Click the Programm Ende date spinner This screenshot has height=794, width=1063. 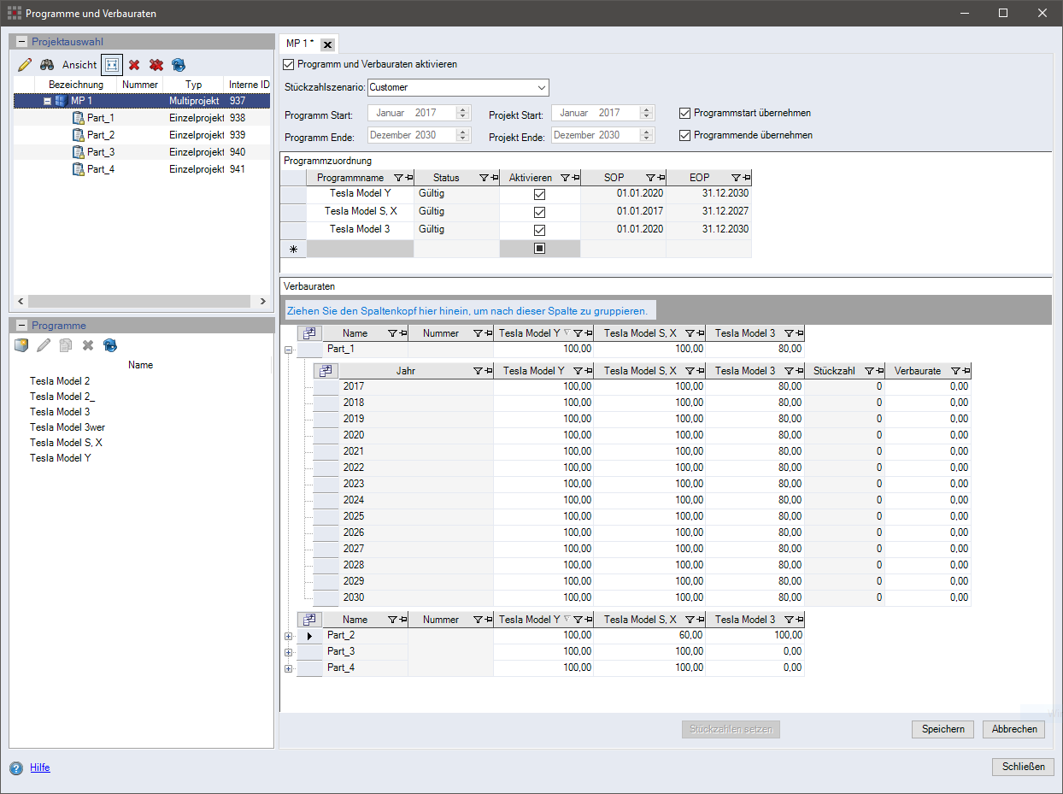click(x=463, y=135)
